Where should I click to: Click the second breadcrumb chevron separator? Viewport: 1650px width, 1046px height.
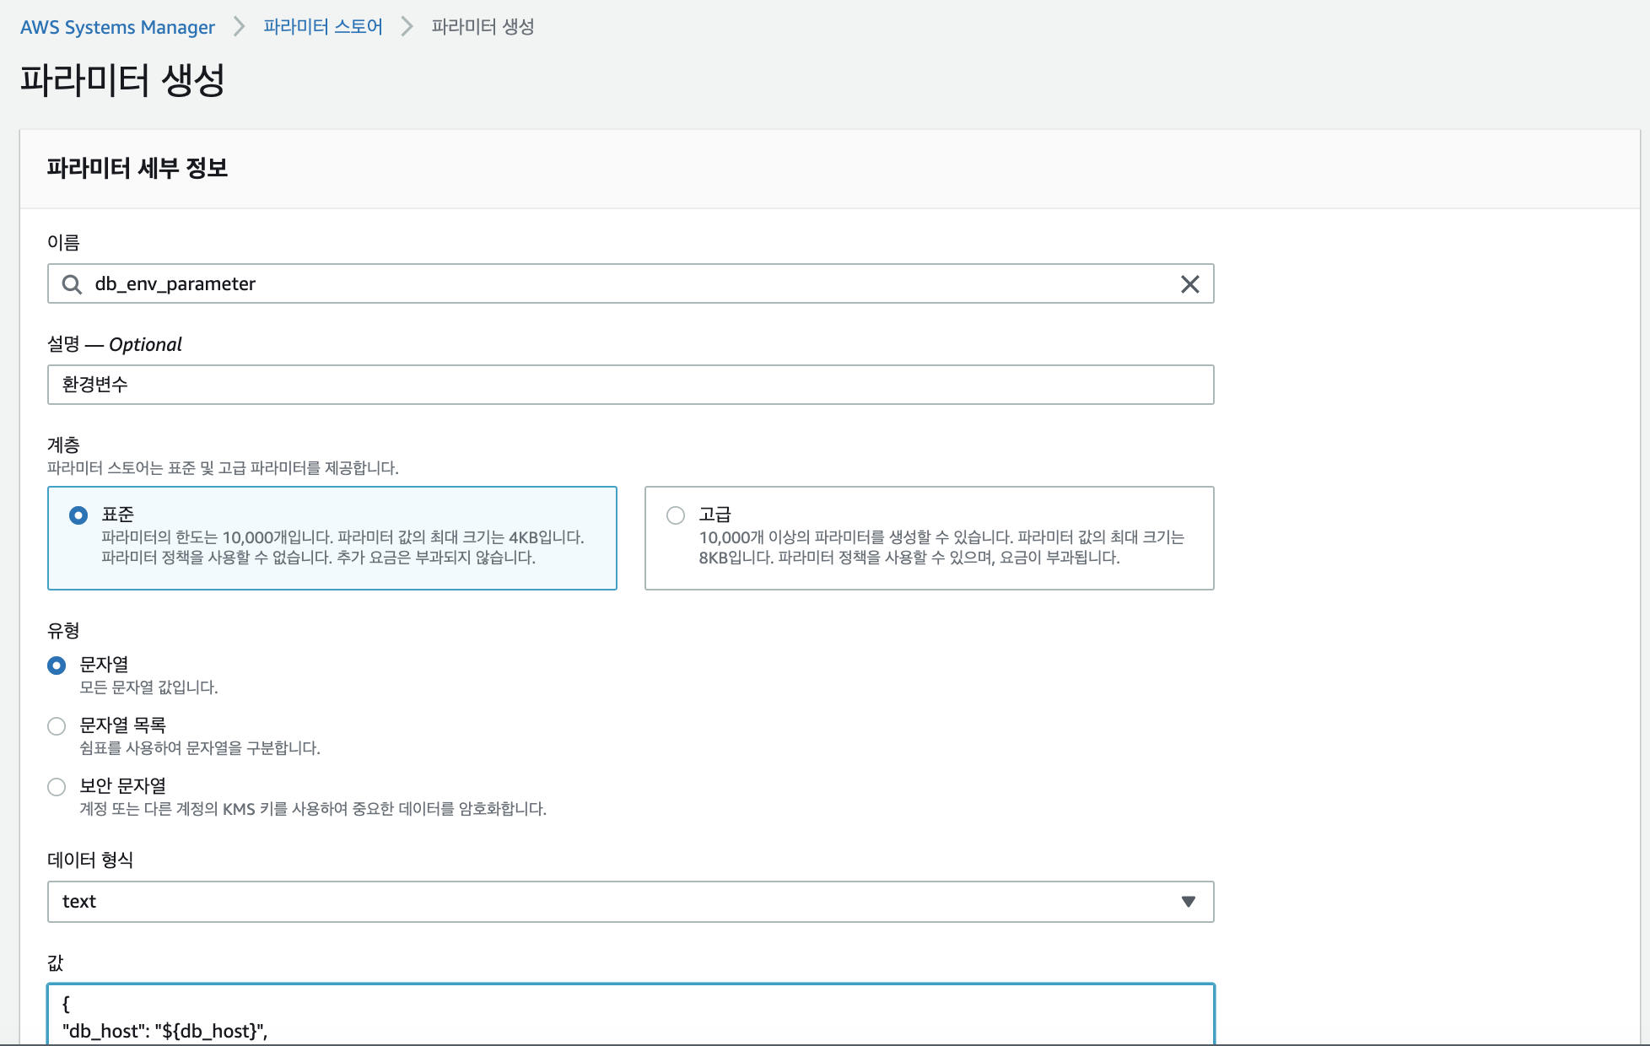pyautogui.click(x=407, y=27)
